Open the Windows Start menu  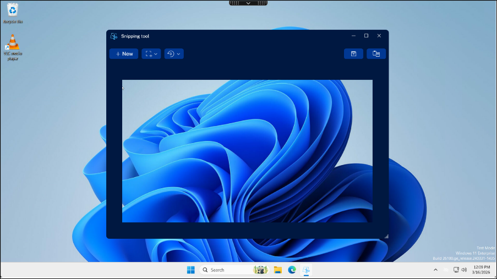[190, 270]
